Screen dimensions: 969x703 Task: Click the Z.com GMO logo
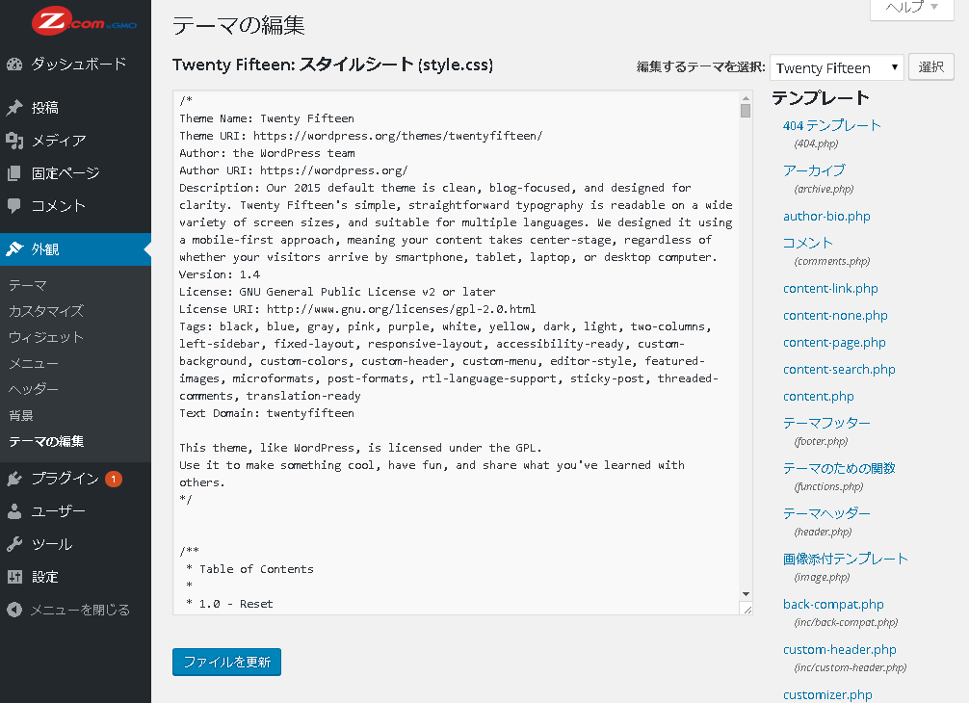84,21
